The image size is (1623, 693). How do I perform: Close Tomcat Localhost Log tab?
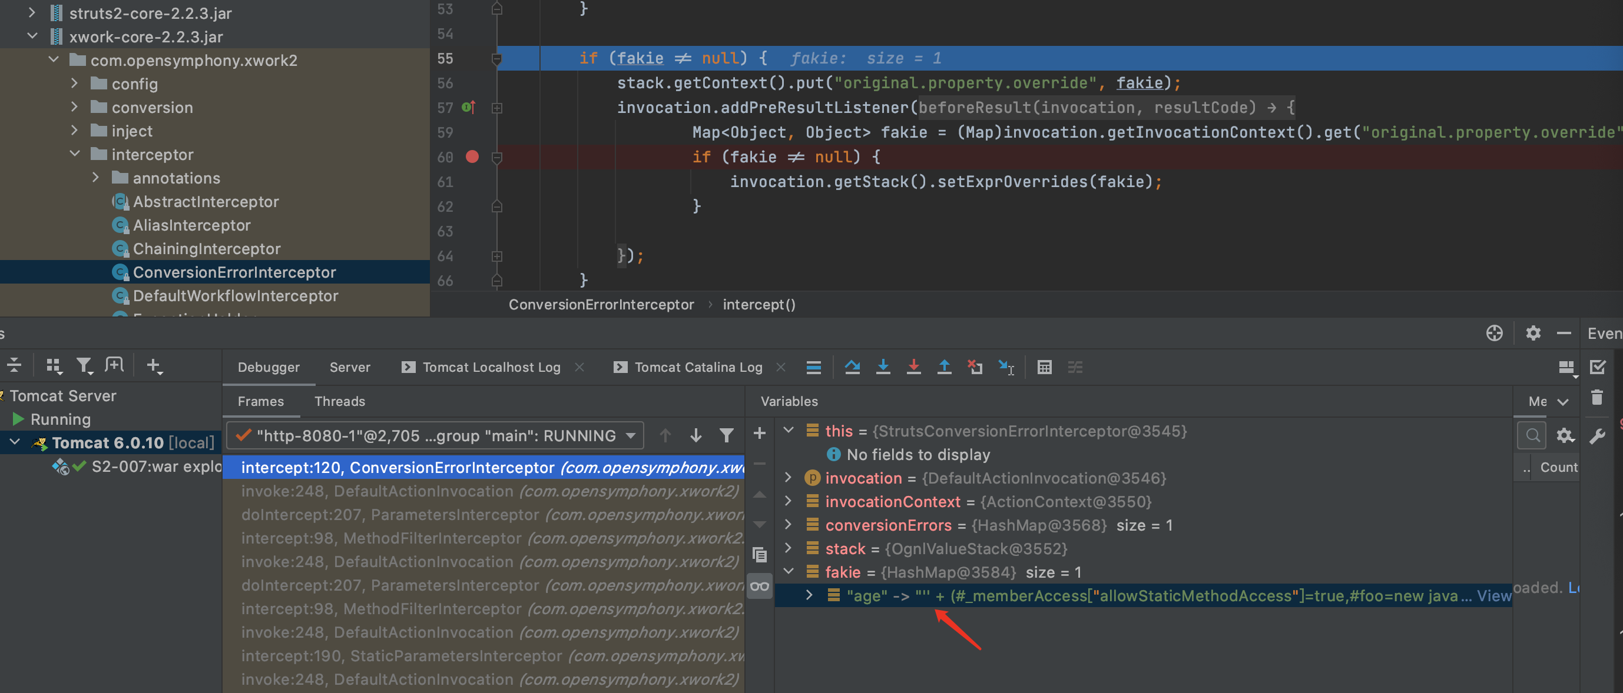click(x=579, y=367)
